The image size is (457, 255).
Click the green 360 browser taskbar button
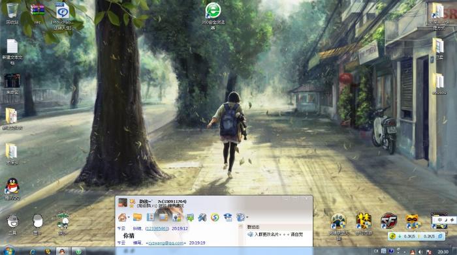click(78, 251)
